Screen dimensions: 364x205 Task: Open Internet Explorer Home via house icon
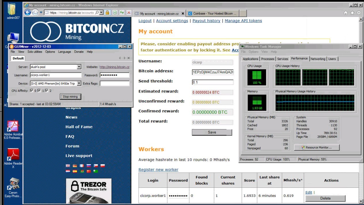[346, 13]
